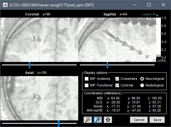Click the colorbar next to sagittal view
This screenshot has height=127, width=171.
(158, 37)
